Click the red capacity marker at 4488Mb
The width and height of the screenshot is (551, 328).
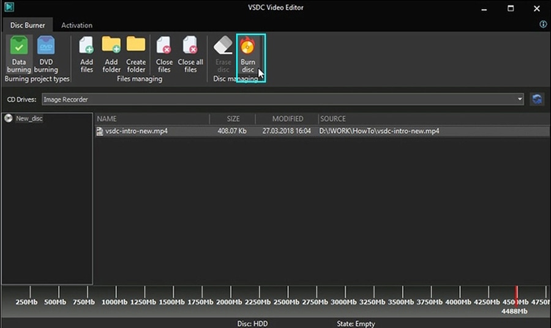pyautogui.click(x=516, y=295)
